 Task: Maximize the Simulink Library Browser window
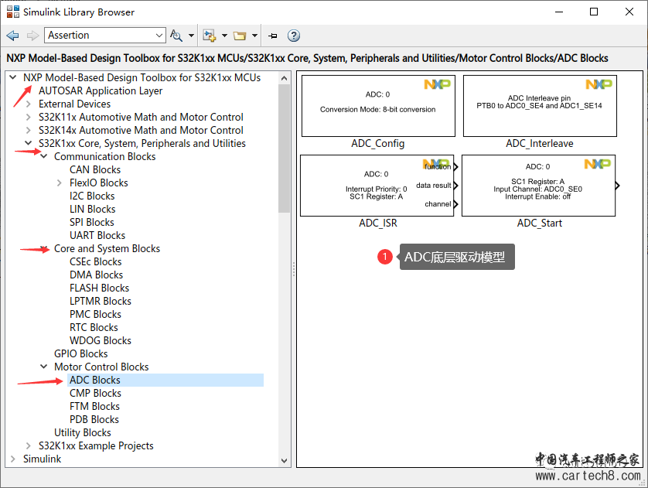click(x=594, y=12)
